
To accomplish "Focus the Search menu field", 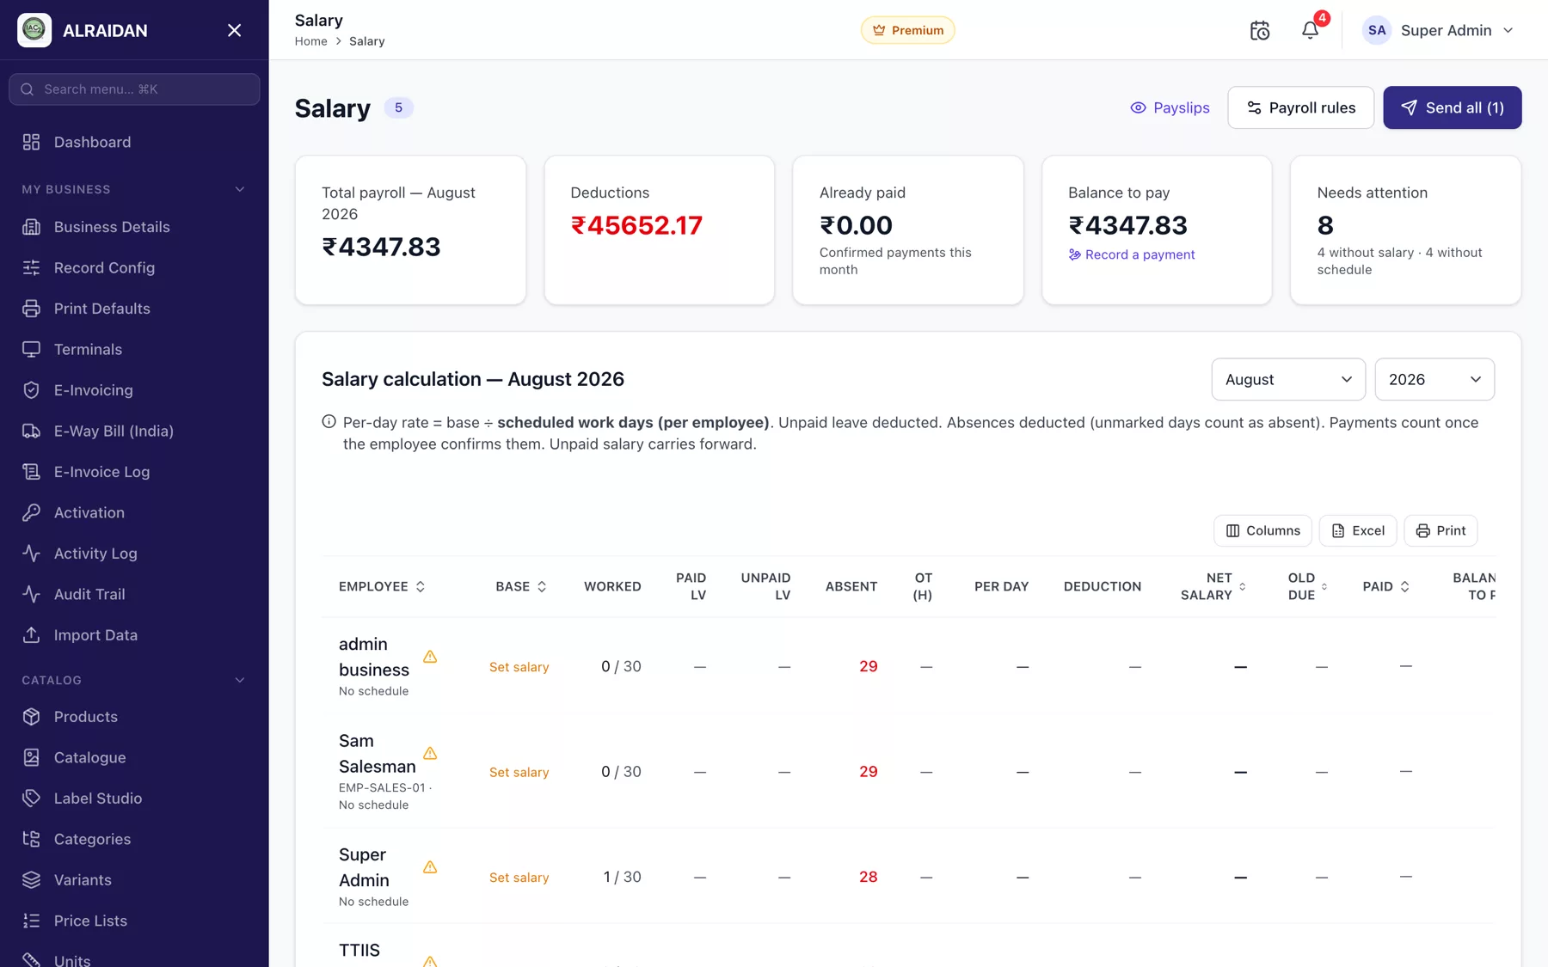I will tap(134, 89).
